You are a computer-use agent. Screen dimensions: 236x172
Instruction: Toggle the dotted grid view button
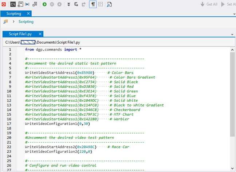(x=101, y=4)
